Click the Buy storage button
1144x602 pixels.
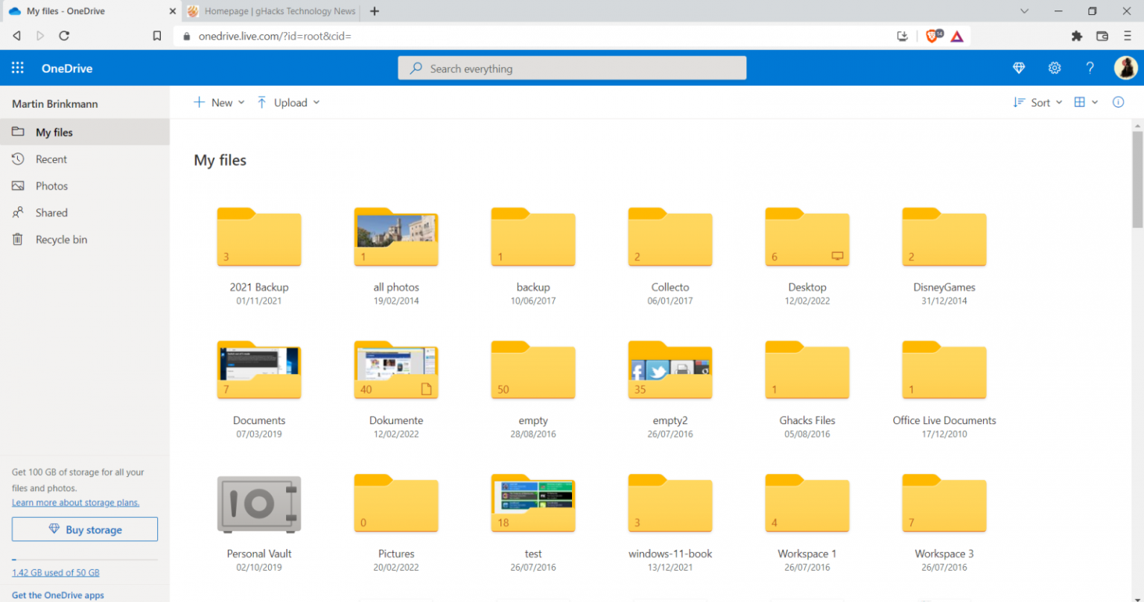[x=85, y=530]
